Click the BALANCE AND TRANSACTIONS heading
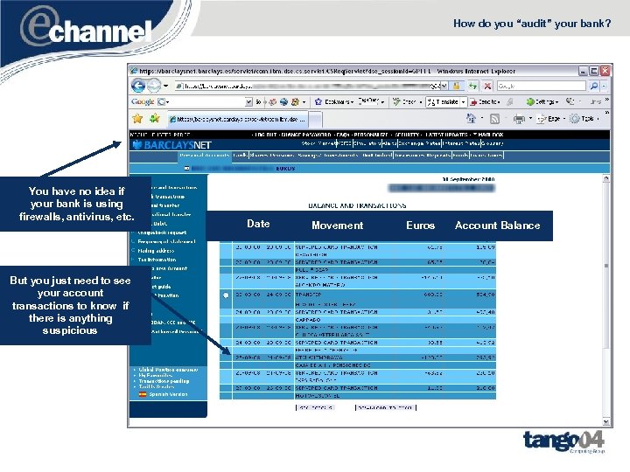This screenshot has height=472, width=630. point(357,205)
